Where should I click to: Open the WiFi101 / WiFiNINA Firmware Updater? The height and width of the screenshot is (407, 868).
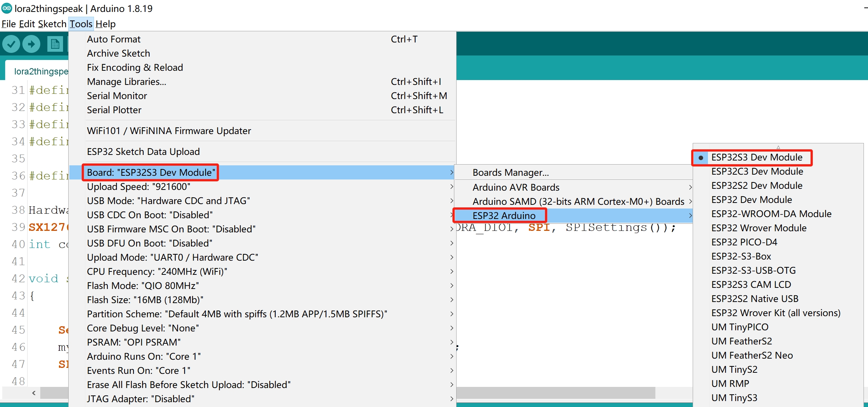[x=263, y=131]
